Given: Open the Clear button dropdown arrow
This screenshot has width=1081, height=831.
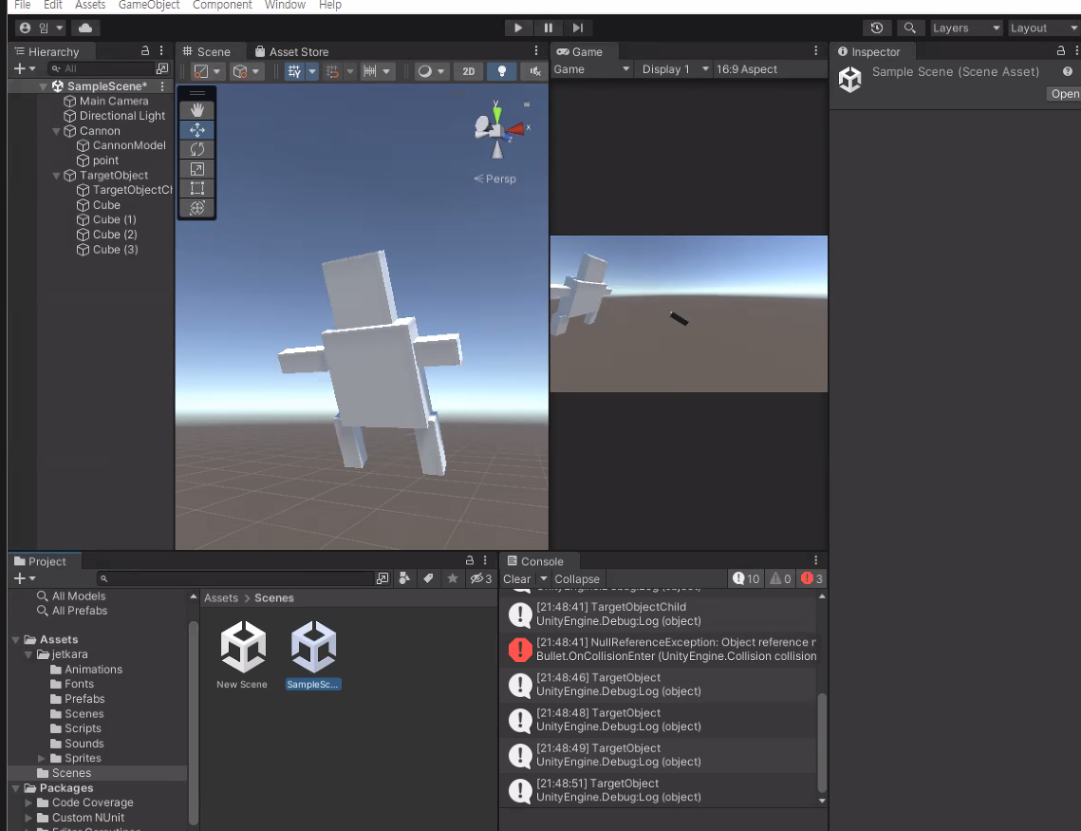Looking at the screenshot, I should [x=543, y=578].
